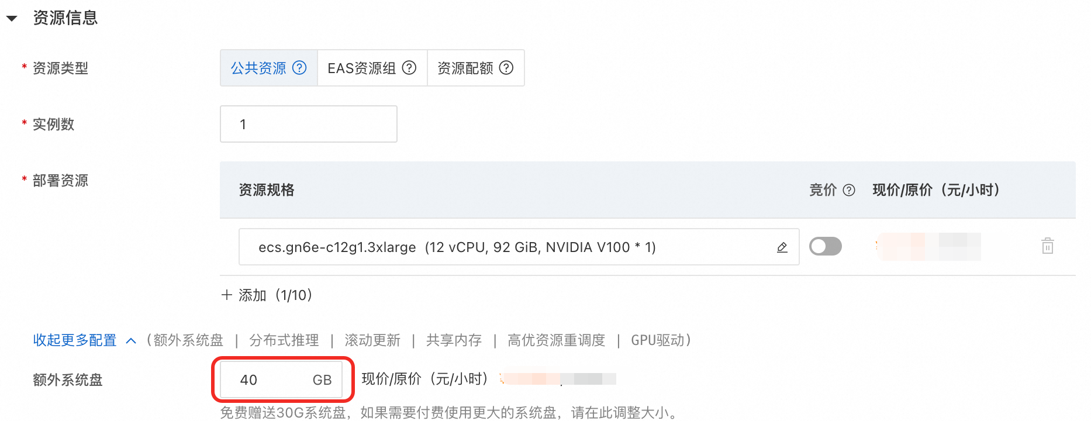Click the 添加 (1/10) add link
The height and width of the screenshot is (421, 1091).
(275, 295)
